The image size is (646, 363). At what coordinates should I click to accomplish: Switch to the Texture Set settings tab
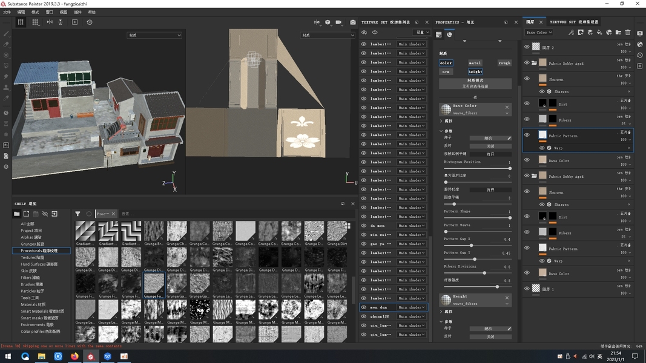[574, 22]
